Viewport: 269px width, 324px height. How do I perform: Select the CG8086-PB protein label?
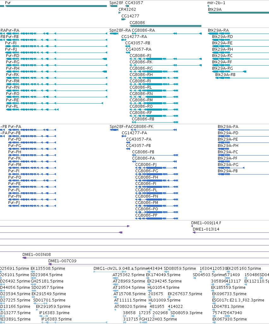[x=144, y=152]
